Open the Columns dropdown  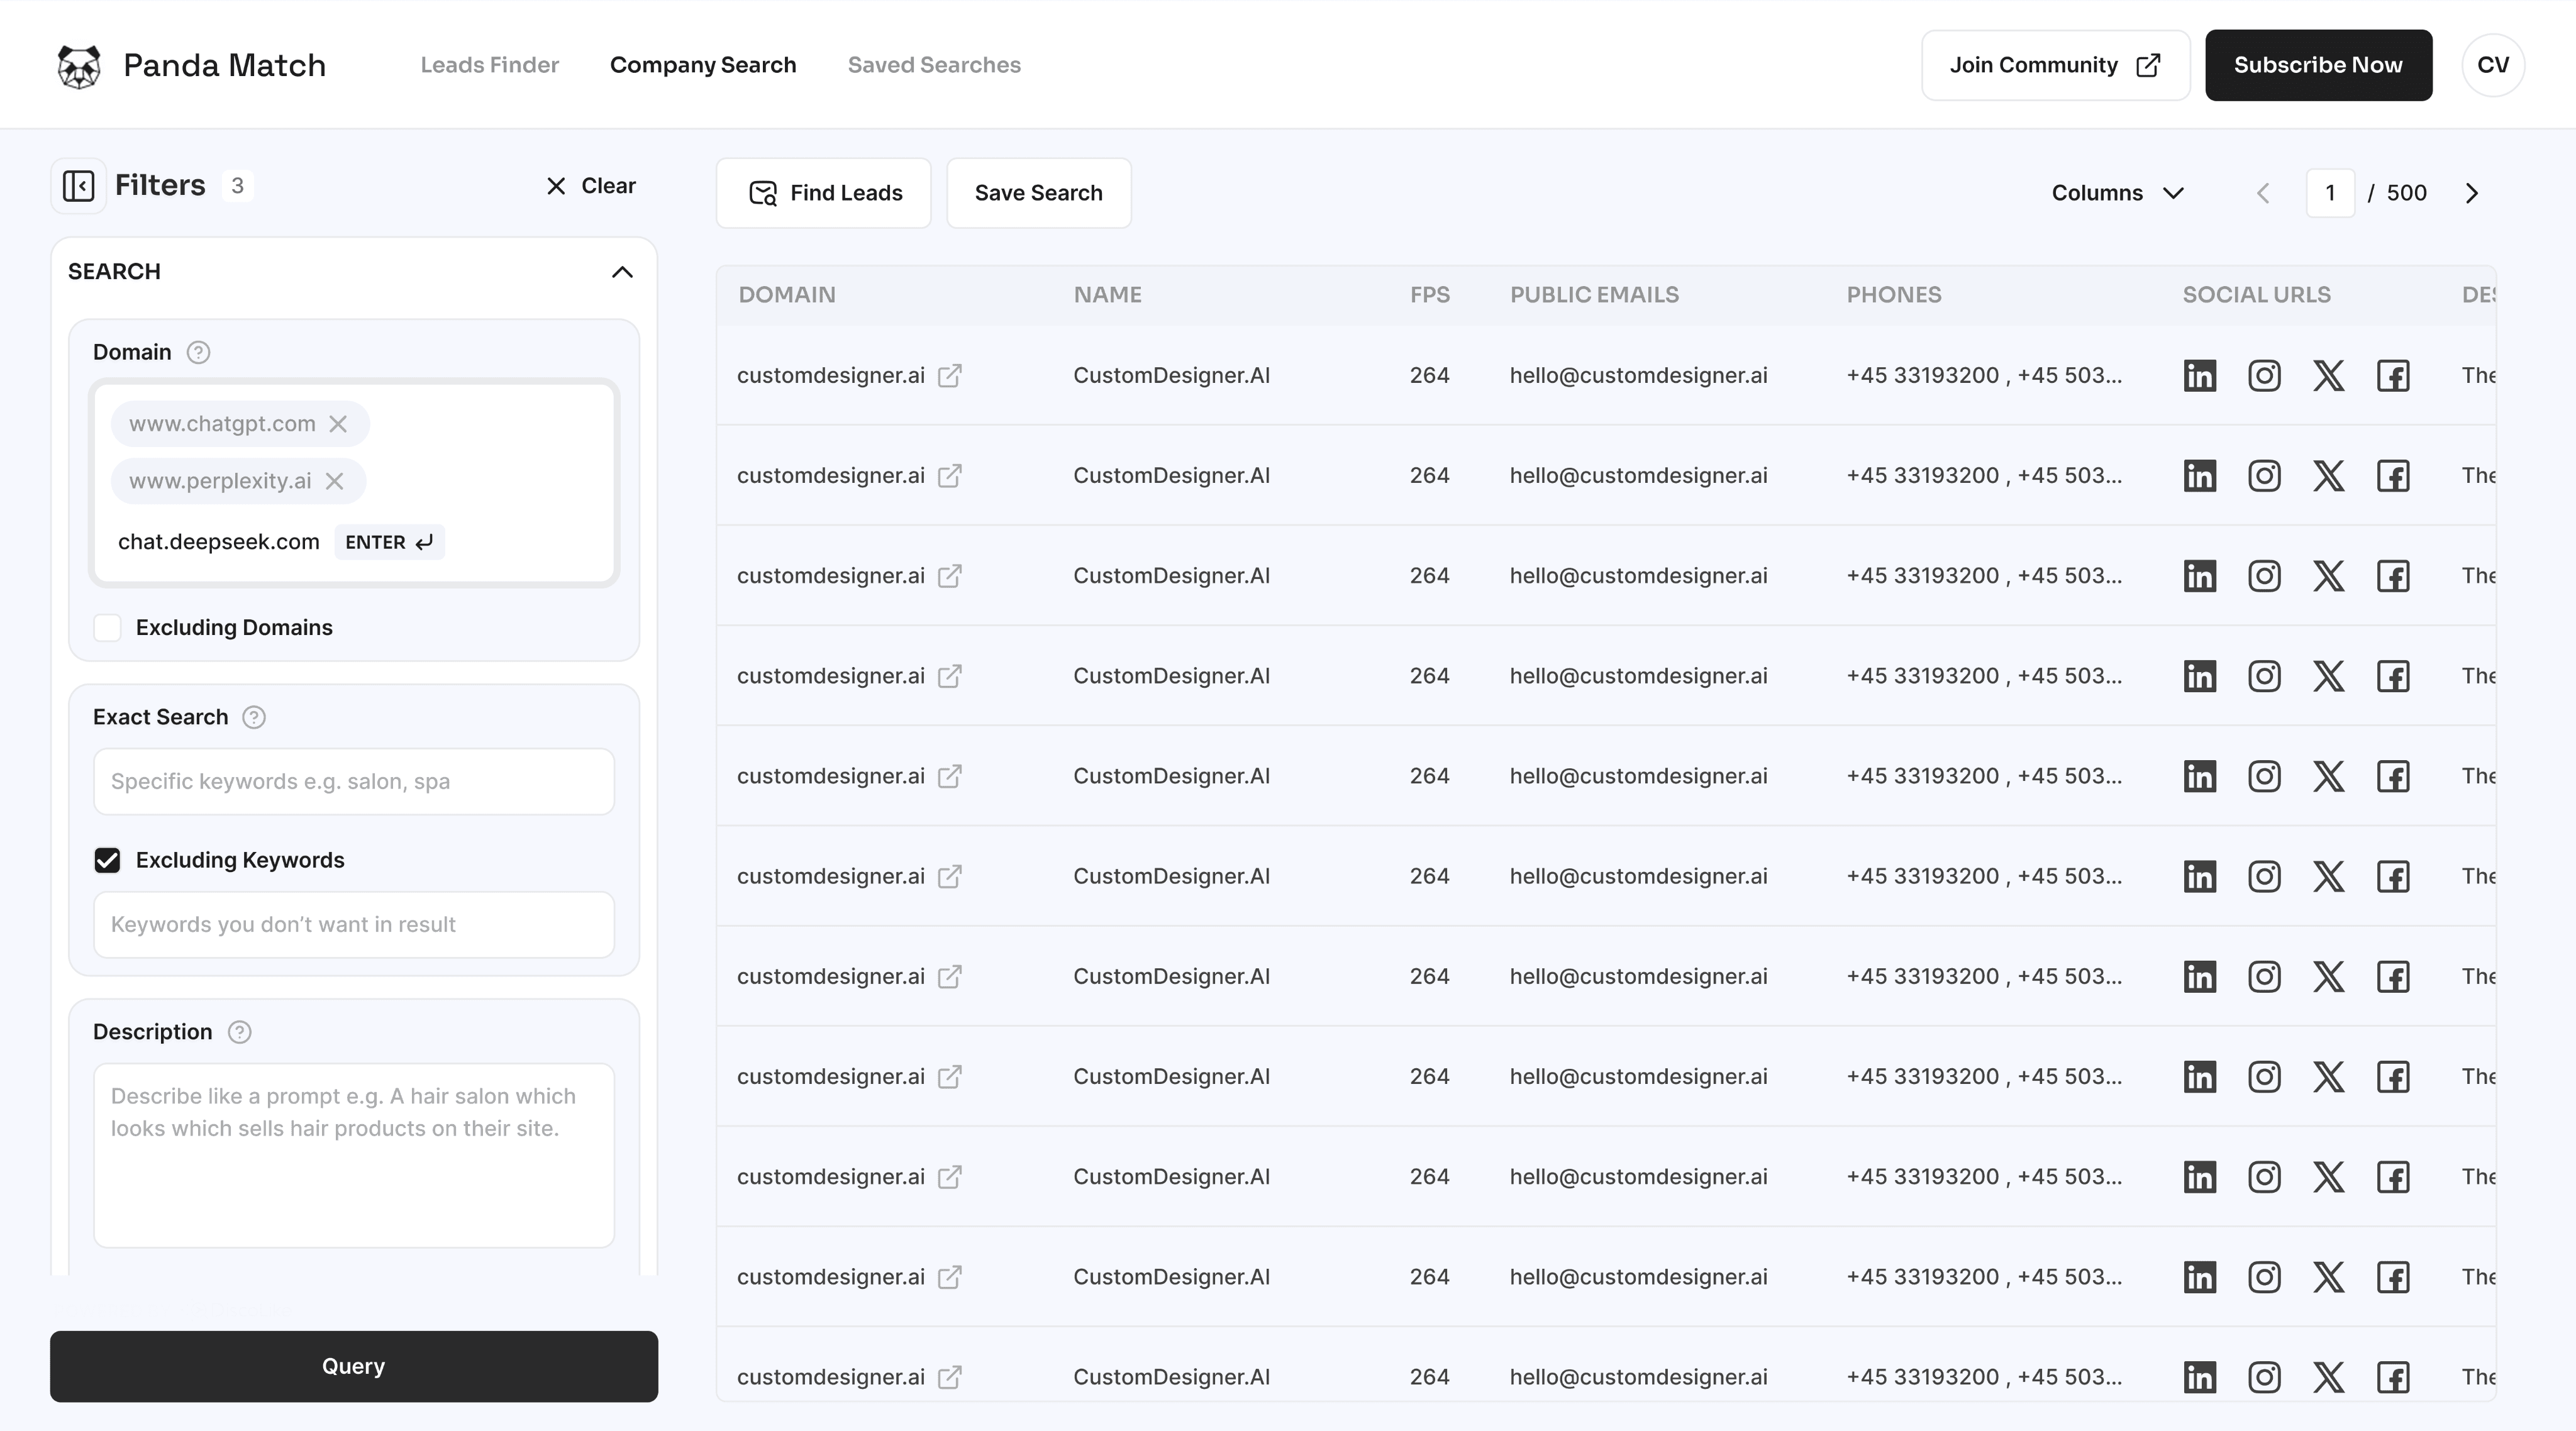point(2116,193)
